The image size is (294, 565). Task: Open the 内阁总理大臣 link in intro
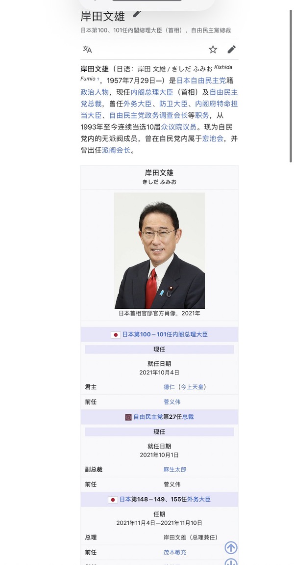click(152, 92)
